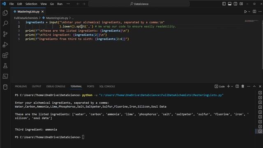Viewport: 263px width, 148px height.
Task: Open the database cylinder view in activity bar
Action: 5,87
